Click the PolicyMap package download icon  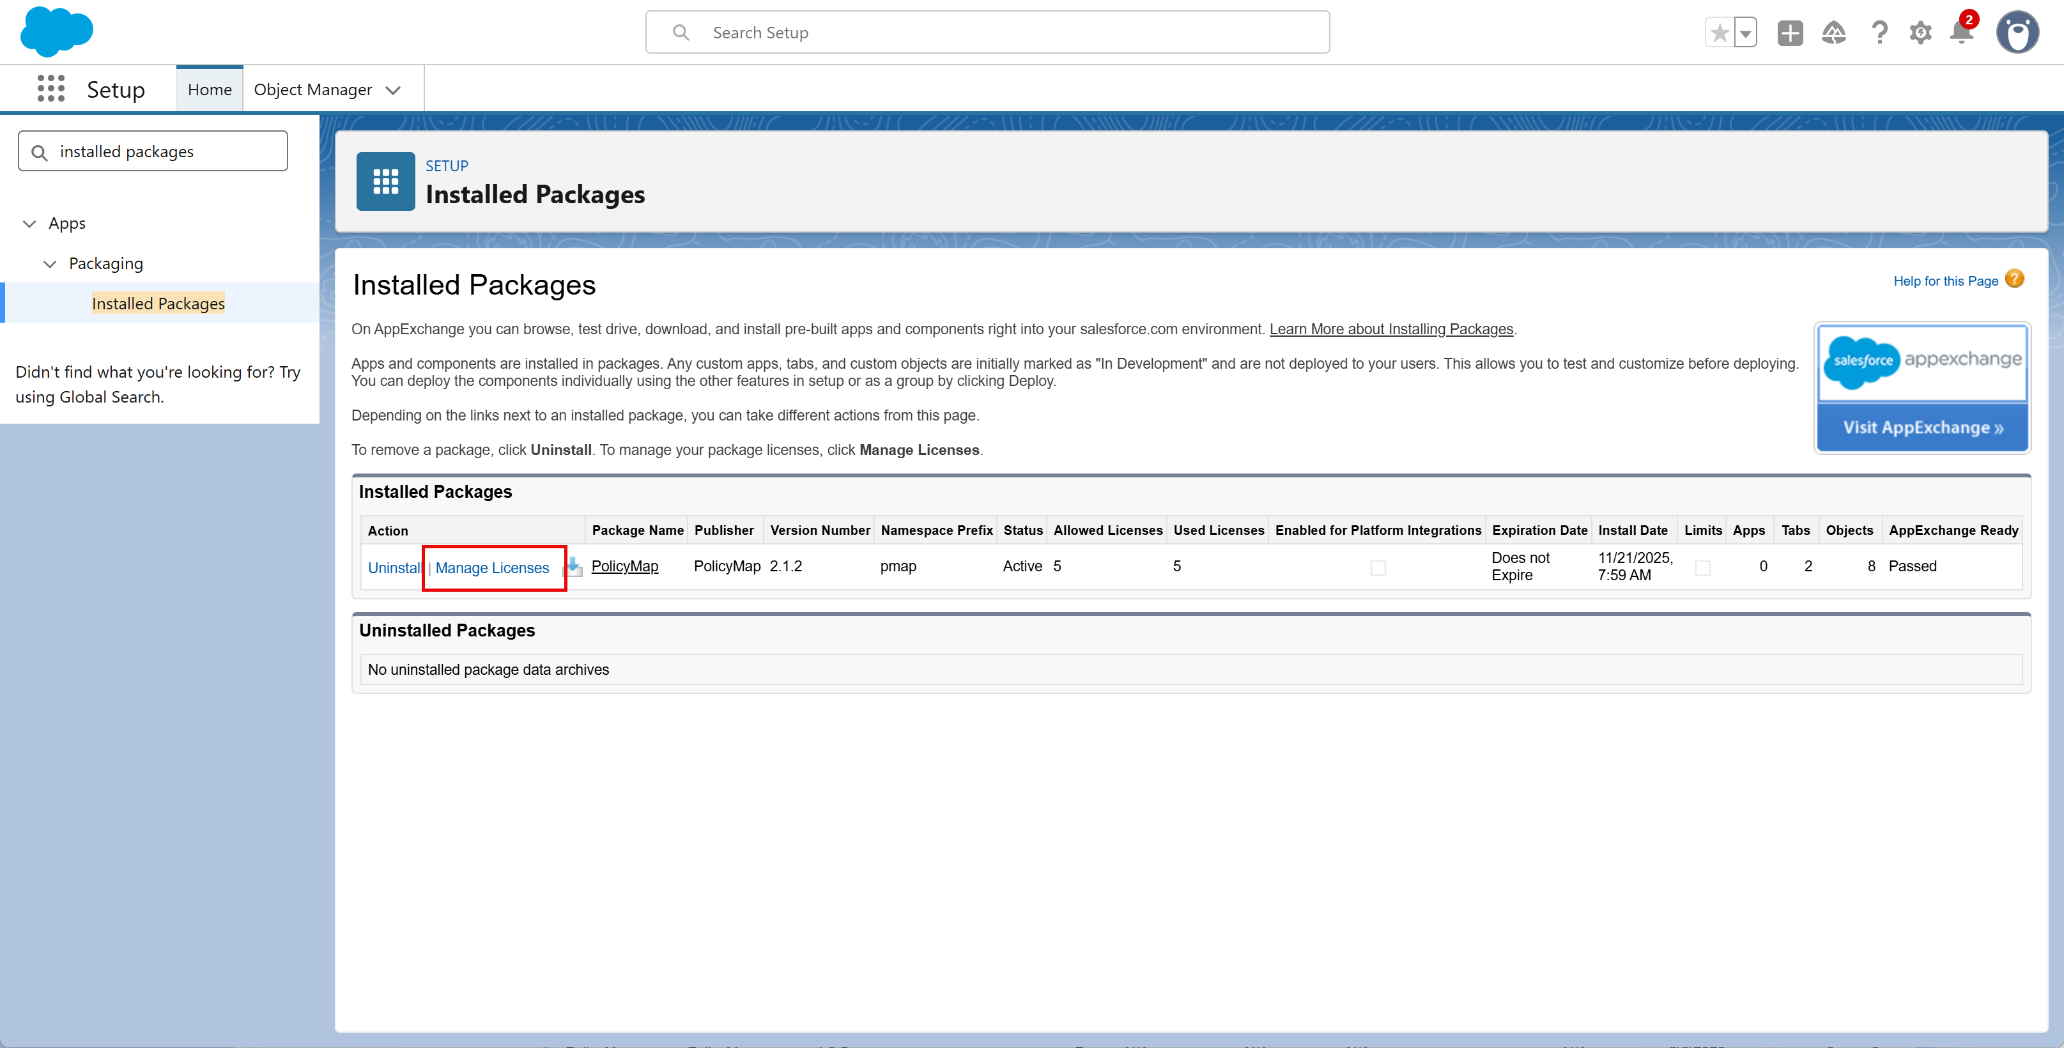point(574,567)
